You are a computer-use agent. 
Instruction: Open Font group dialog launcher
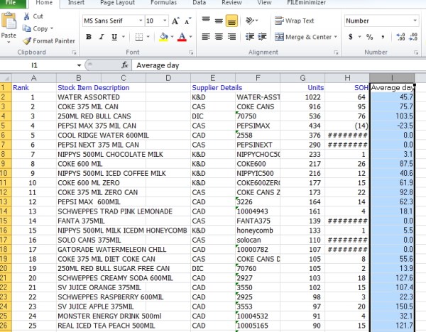coord(191,52)
